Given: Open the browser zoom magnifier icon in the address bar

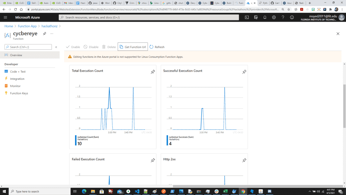Looking at the screenshot, I should pyautogui.click(x=283, y=10).
